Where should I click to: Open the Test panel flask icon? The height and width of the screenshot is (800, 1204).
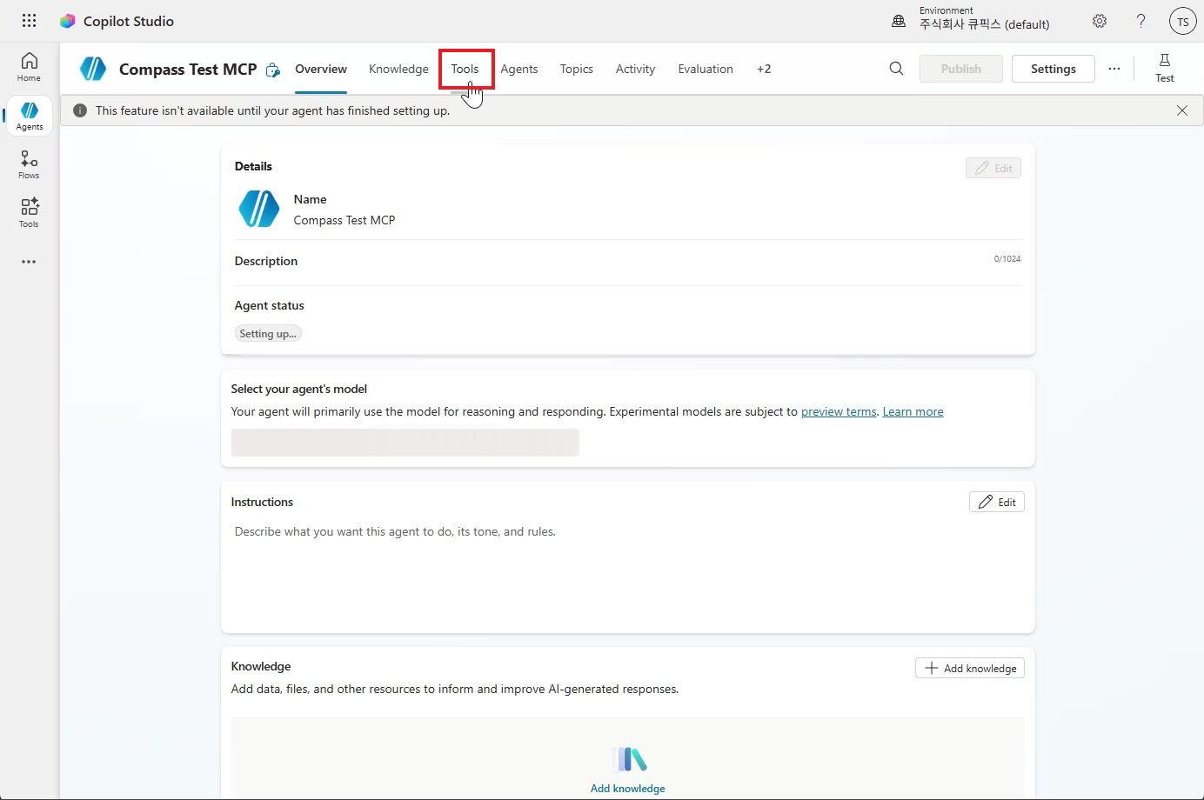(1165, 68)
